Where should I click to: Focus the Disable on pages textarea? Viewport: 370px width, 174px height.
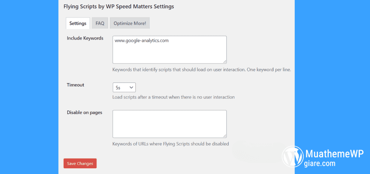(169, 124)
